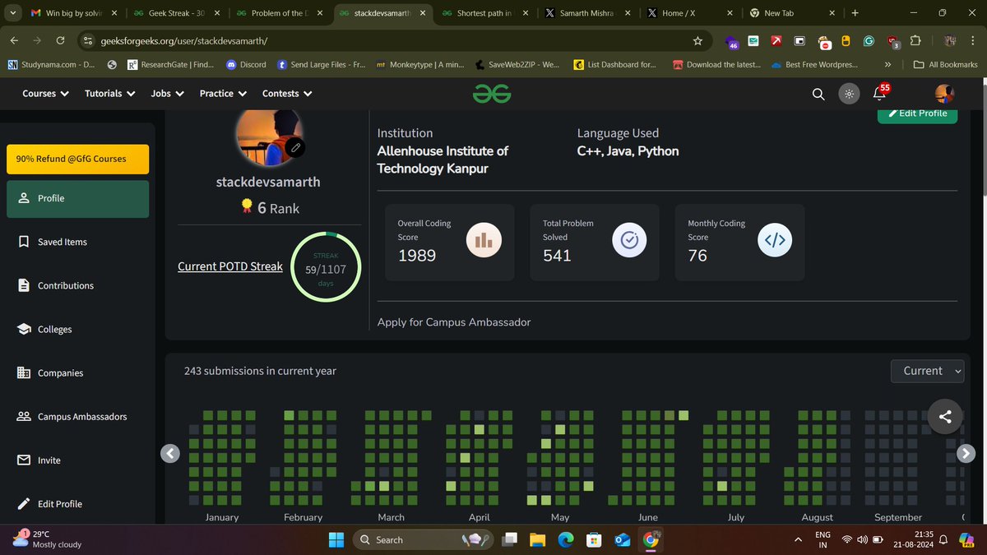Open the Monkeytype bookmark

click(x=419, y=65)
